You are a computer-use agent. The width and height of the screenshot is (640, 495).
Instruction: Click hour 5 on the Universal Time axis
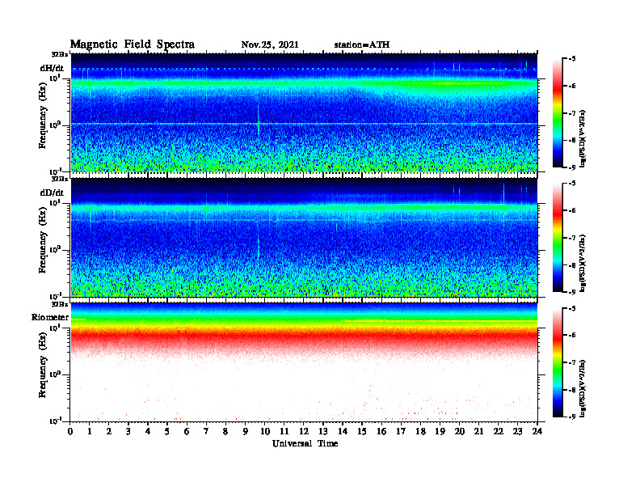click(167, 432)
